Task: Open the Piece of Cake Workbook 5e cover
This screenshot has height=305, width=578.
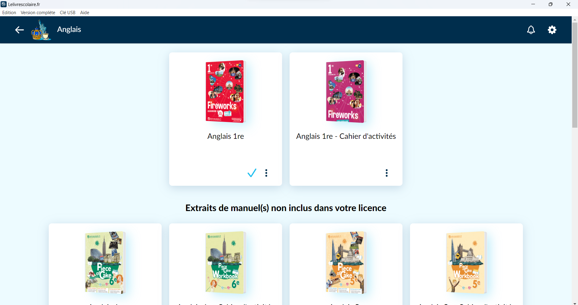Action: tap(466, 263)
